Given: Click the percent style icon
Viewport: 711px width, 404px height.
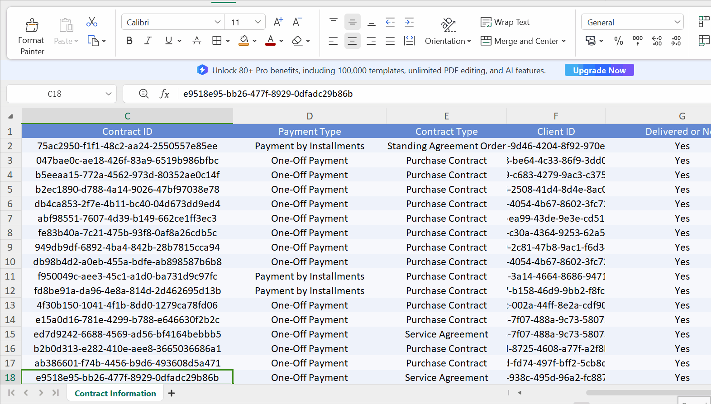Looking at the screenshot, I should pyautogui.click(x=618, y=41).
